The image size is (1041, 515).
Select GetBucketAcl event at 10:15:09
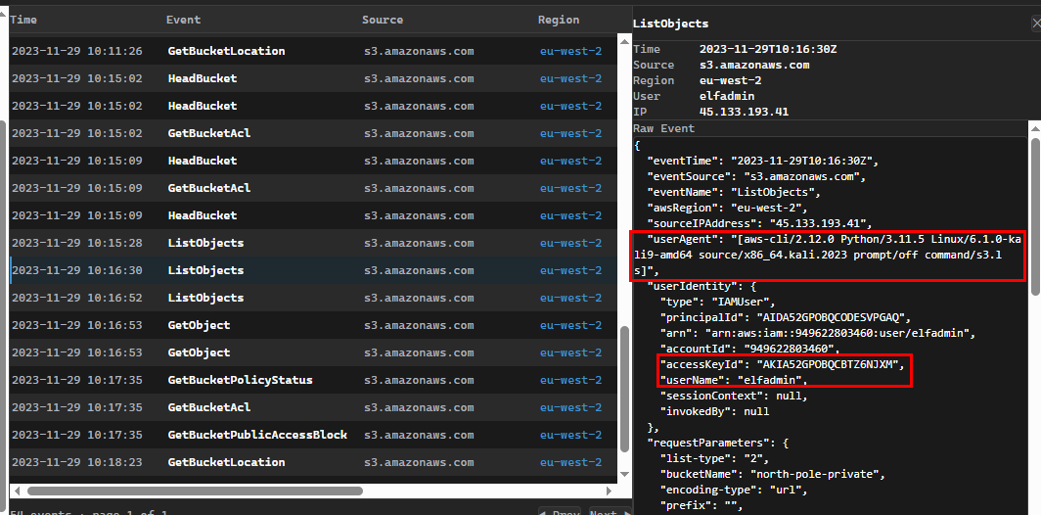pyautogui.click(x=313, y=188)
